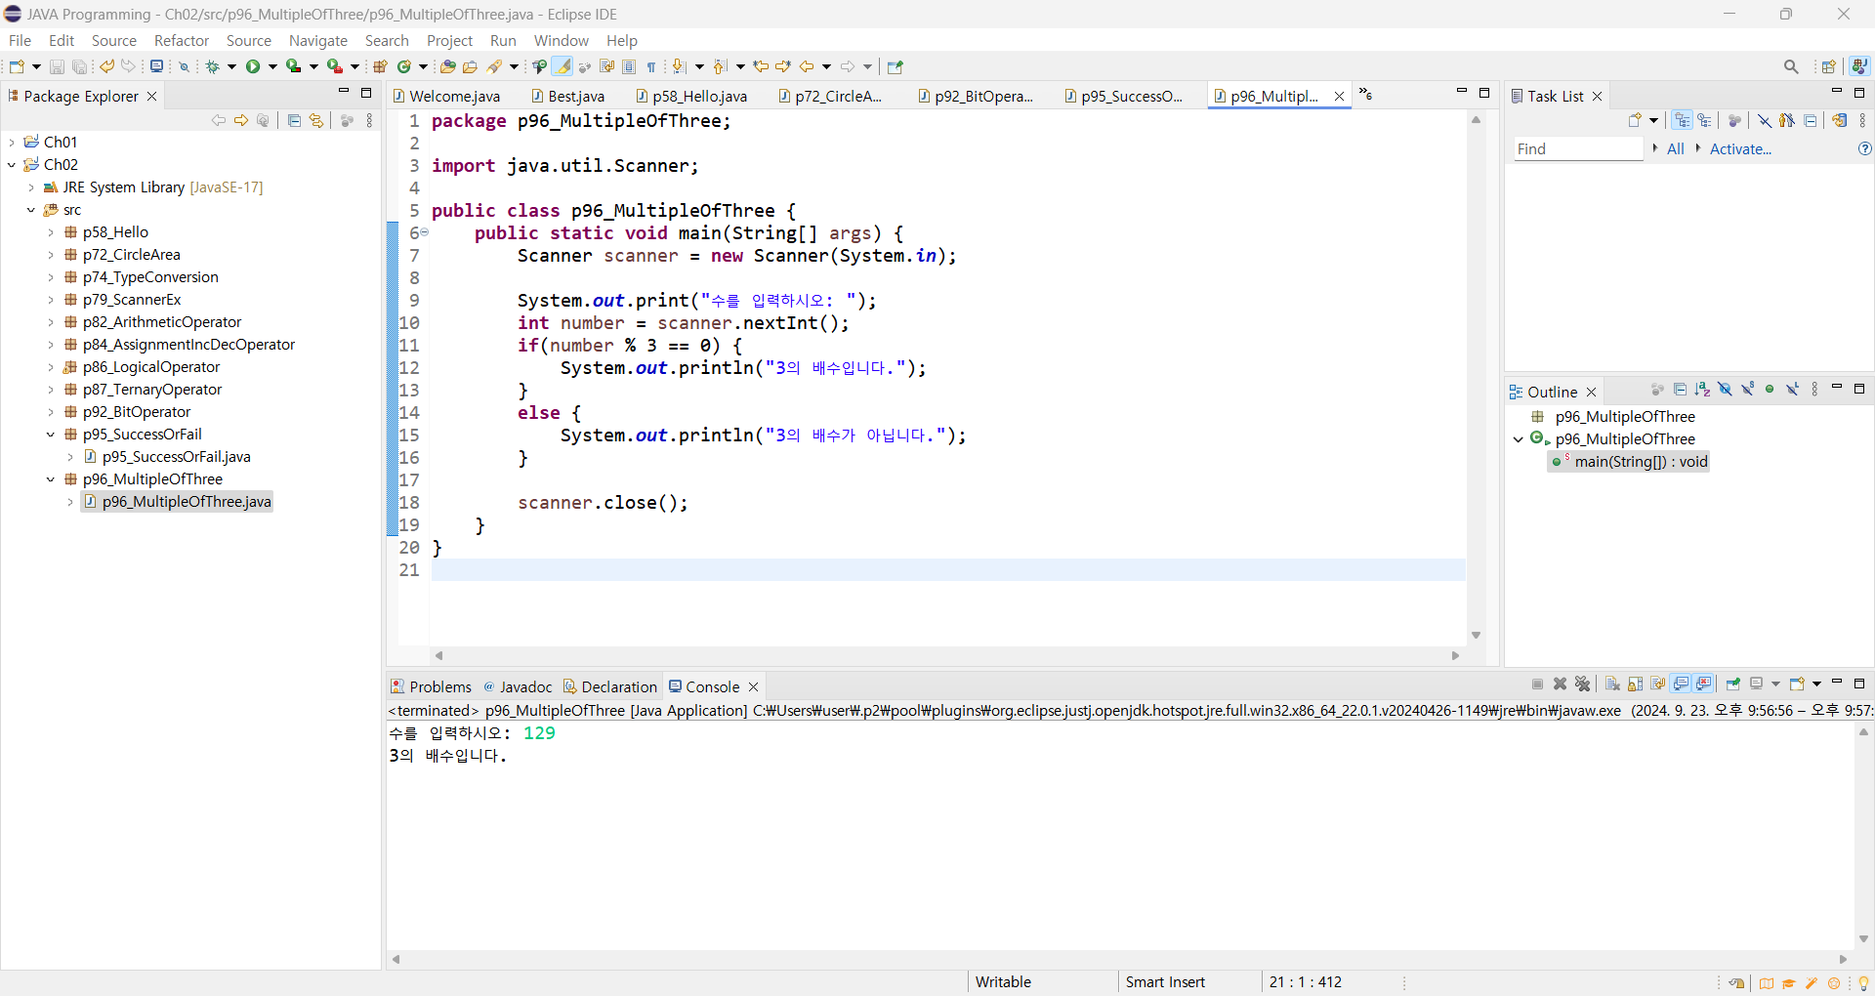Screen dimensions: 1875x996
Task: Toggle Scroll Lock in Console toolbar
Action: pos(1635,684)
